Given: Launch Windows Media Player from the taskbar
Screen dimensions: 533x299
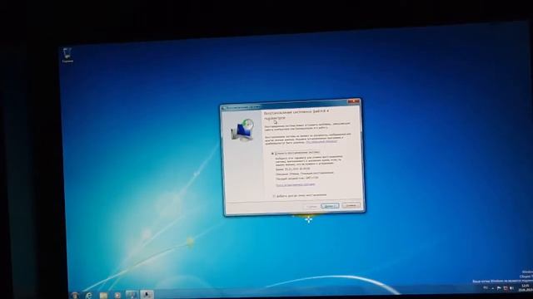Looking at the screenshot, I should [x=117, y=296].
